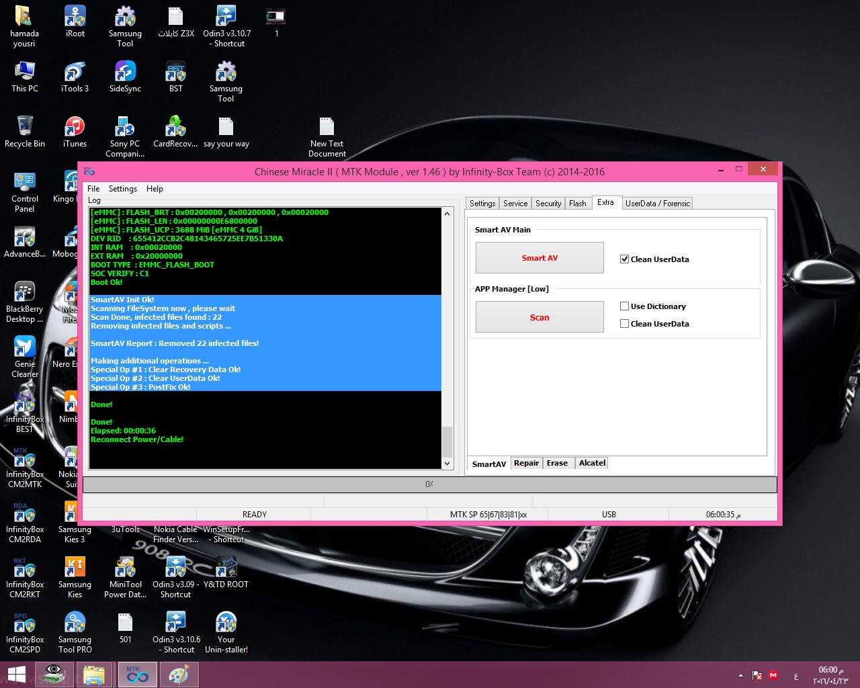
Task: Switch to the Repair sub-tab
Action: [x=527, y=463]
